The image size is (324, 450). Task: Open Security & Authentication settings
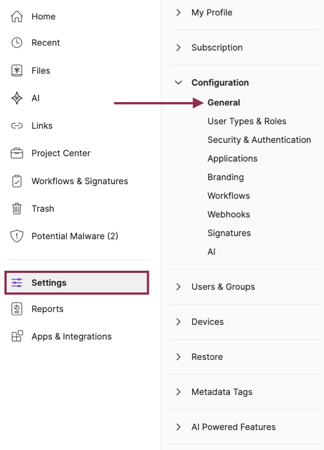coord(259,140)
